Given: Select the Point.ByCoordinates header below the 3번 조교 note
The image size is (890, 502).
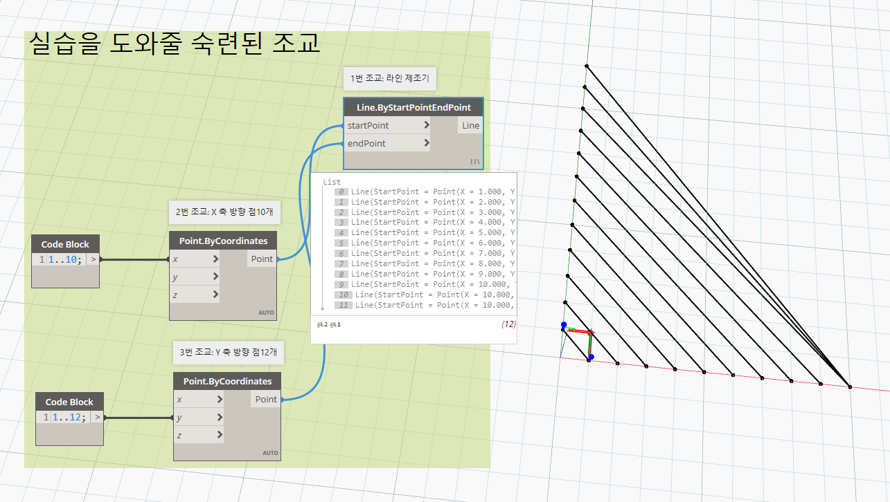Looking at the screenshot, I should (227, 381).
